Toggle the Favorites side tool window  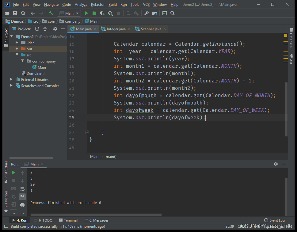point(6,202)
